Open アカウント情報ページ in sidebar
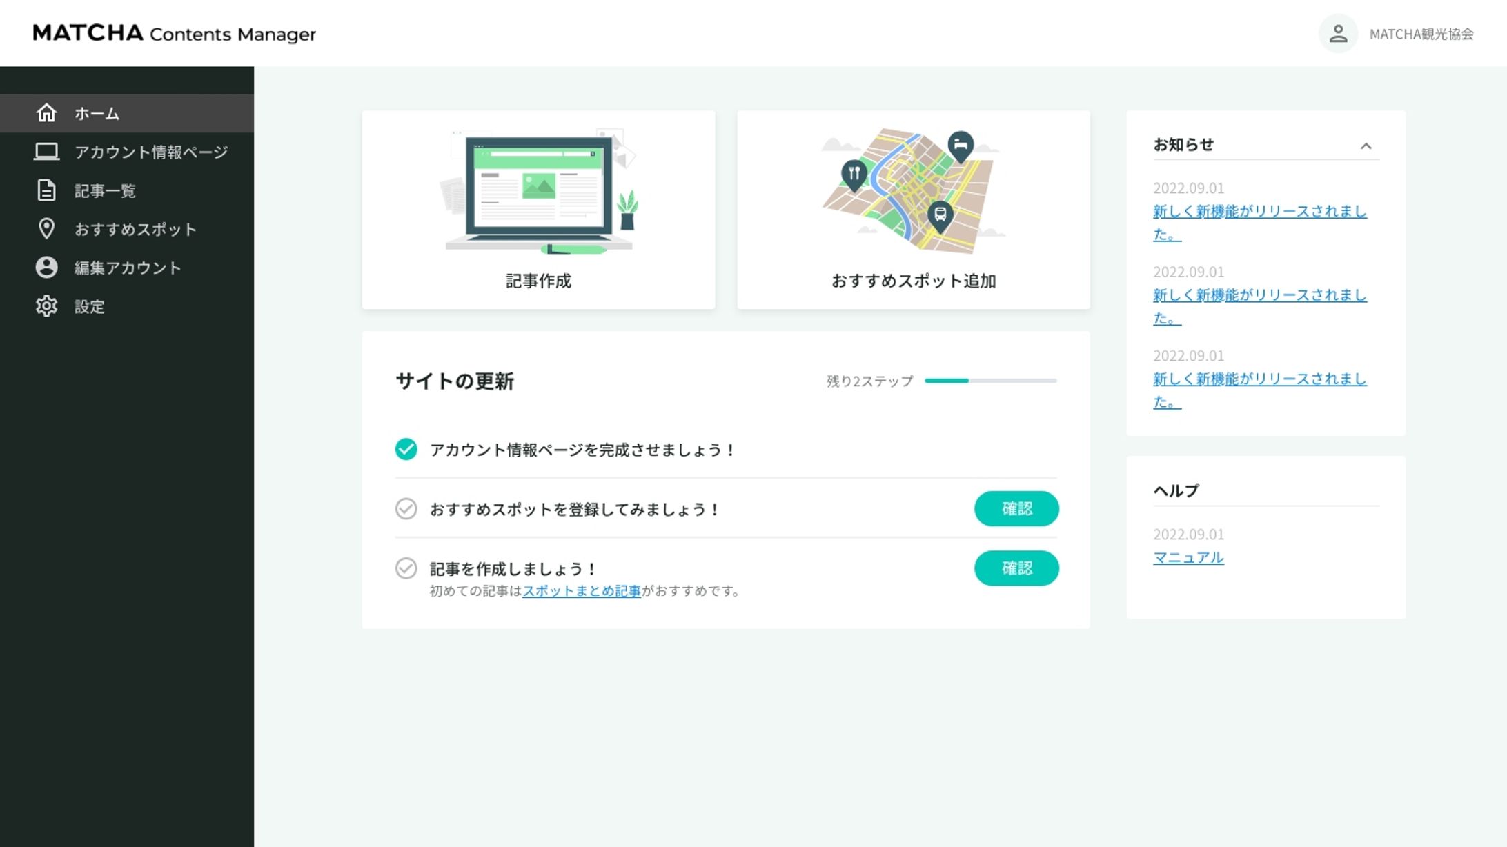 (127, 152)
